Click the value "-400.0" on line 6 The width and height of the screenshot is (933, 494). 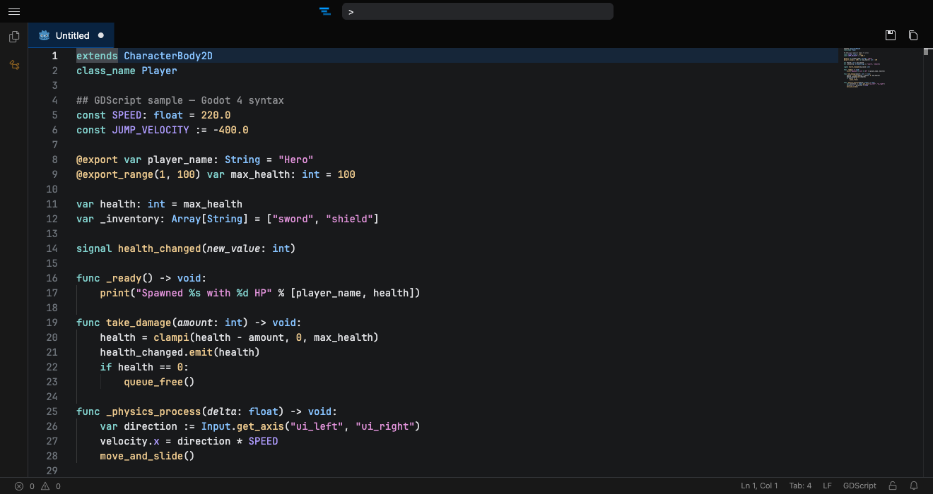(x=230, y=130)
